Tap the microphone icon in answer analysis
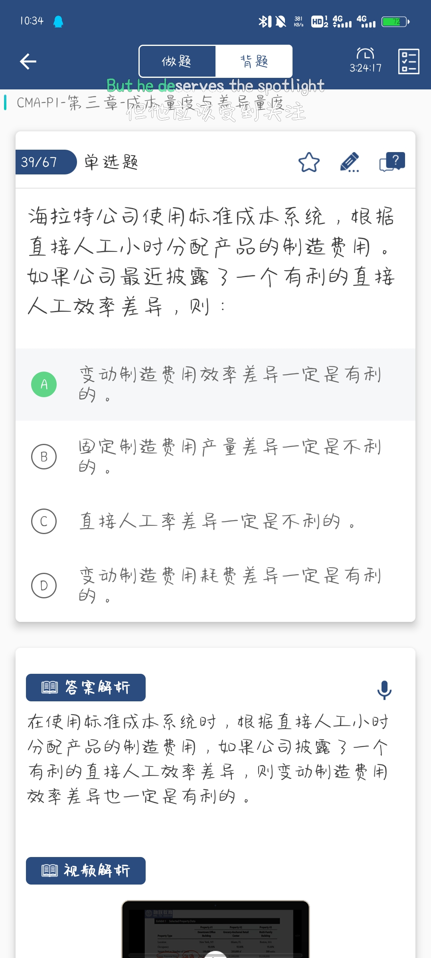 pyautogui.click(x=384, y=690)
